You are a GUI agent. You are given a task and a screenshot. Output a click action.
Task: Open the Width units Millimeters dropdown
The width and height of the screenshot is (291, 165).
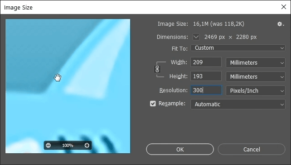coord(255,62)
